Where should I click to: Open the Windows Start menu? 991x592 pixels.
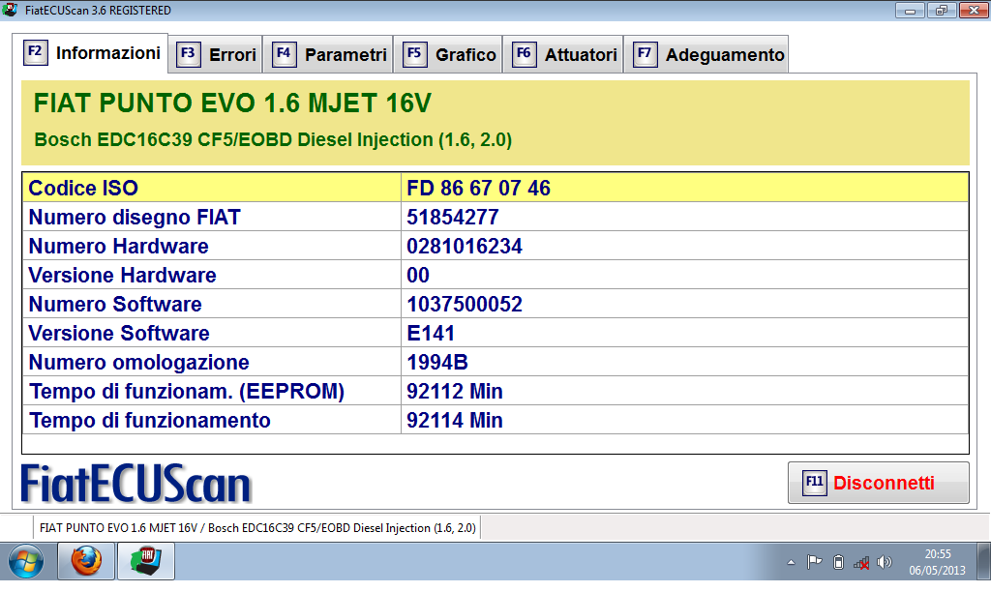tap(26, 561)
